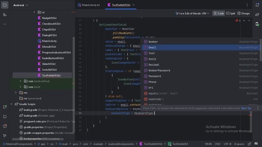The height and width of the screenshot is (147, 262).
Task: Open the Project tool window folder icon
Action: pyautogui.click(x=5, y=5)
